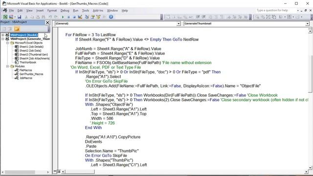The image size is (313, 176).
Task: Select the GenThumbs_Macros module
Action: [x=31, y=74]
